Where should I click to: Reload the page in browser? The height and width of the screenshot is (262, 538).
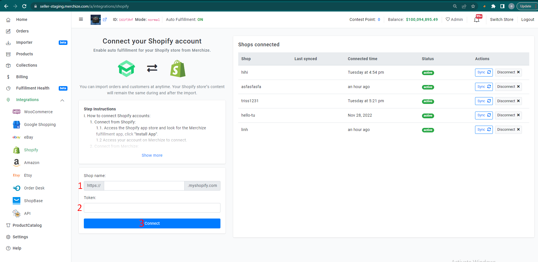pos(24,6)
